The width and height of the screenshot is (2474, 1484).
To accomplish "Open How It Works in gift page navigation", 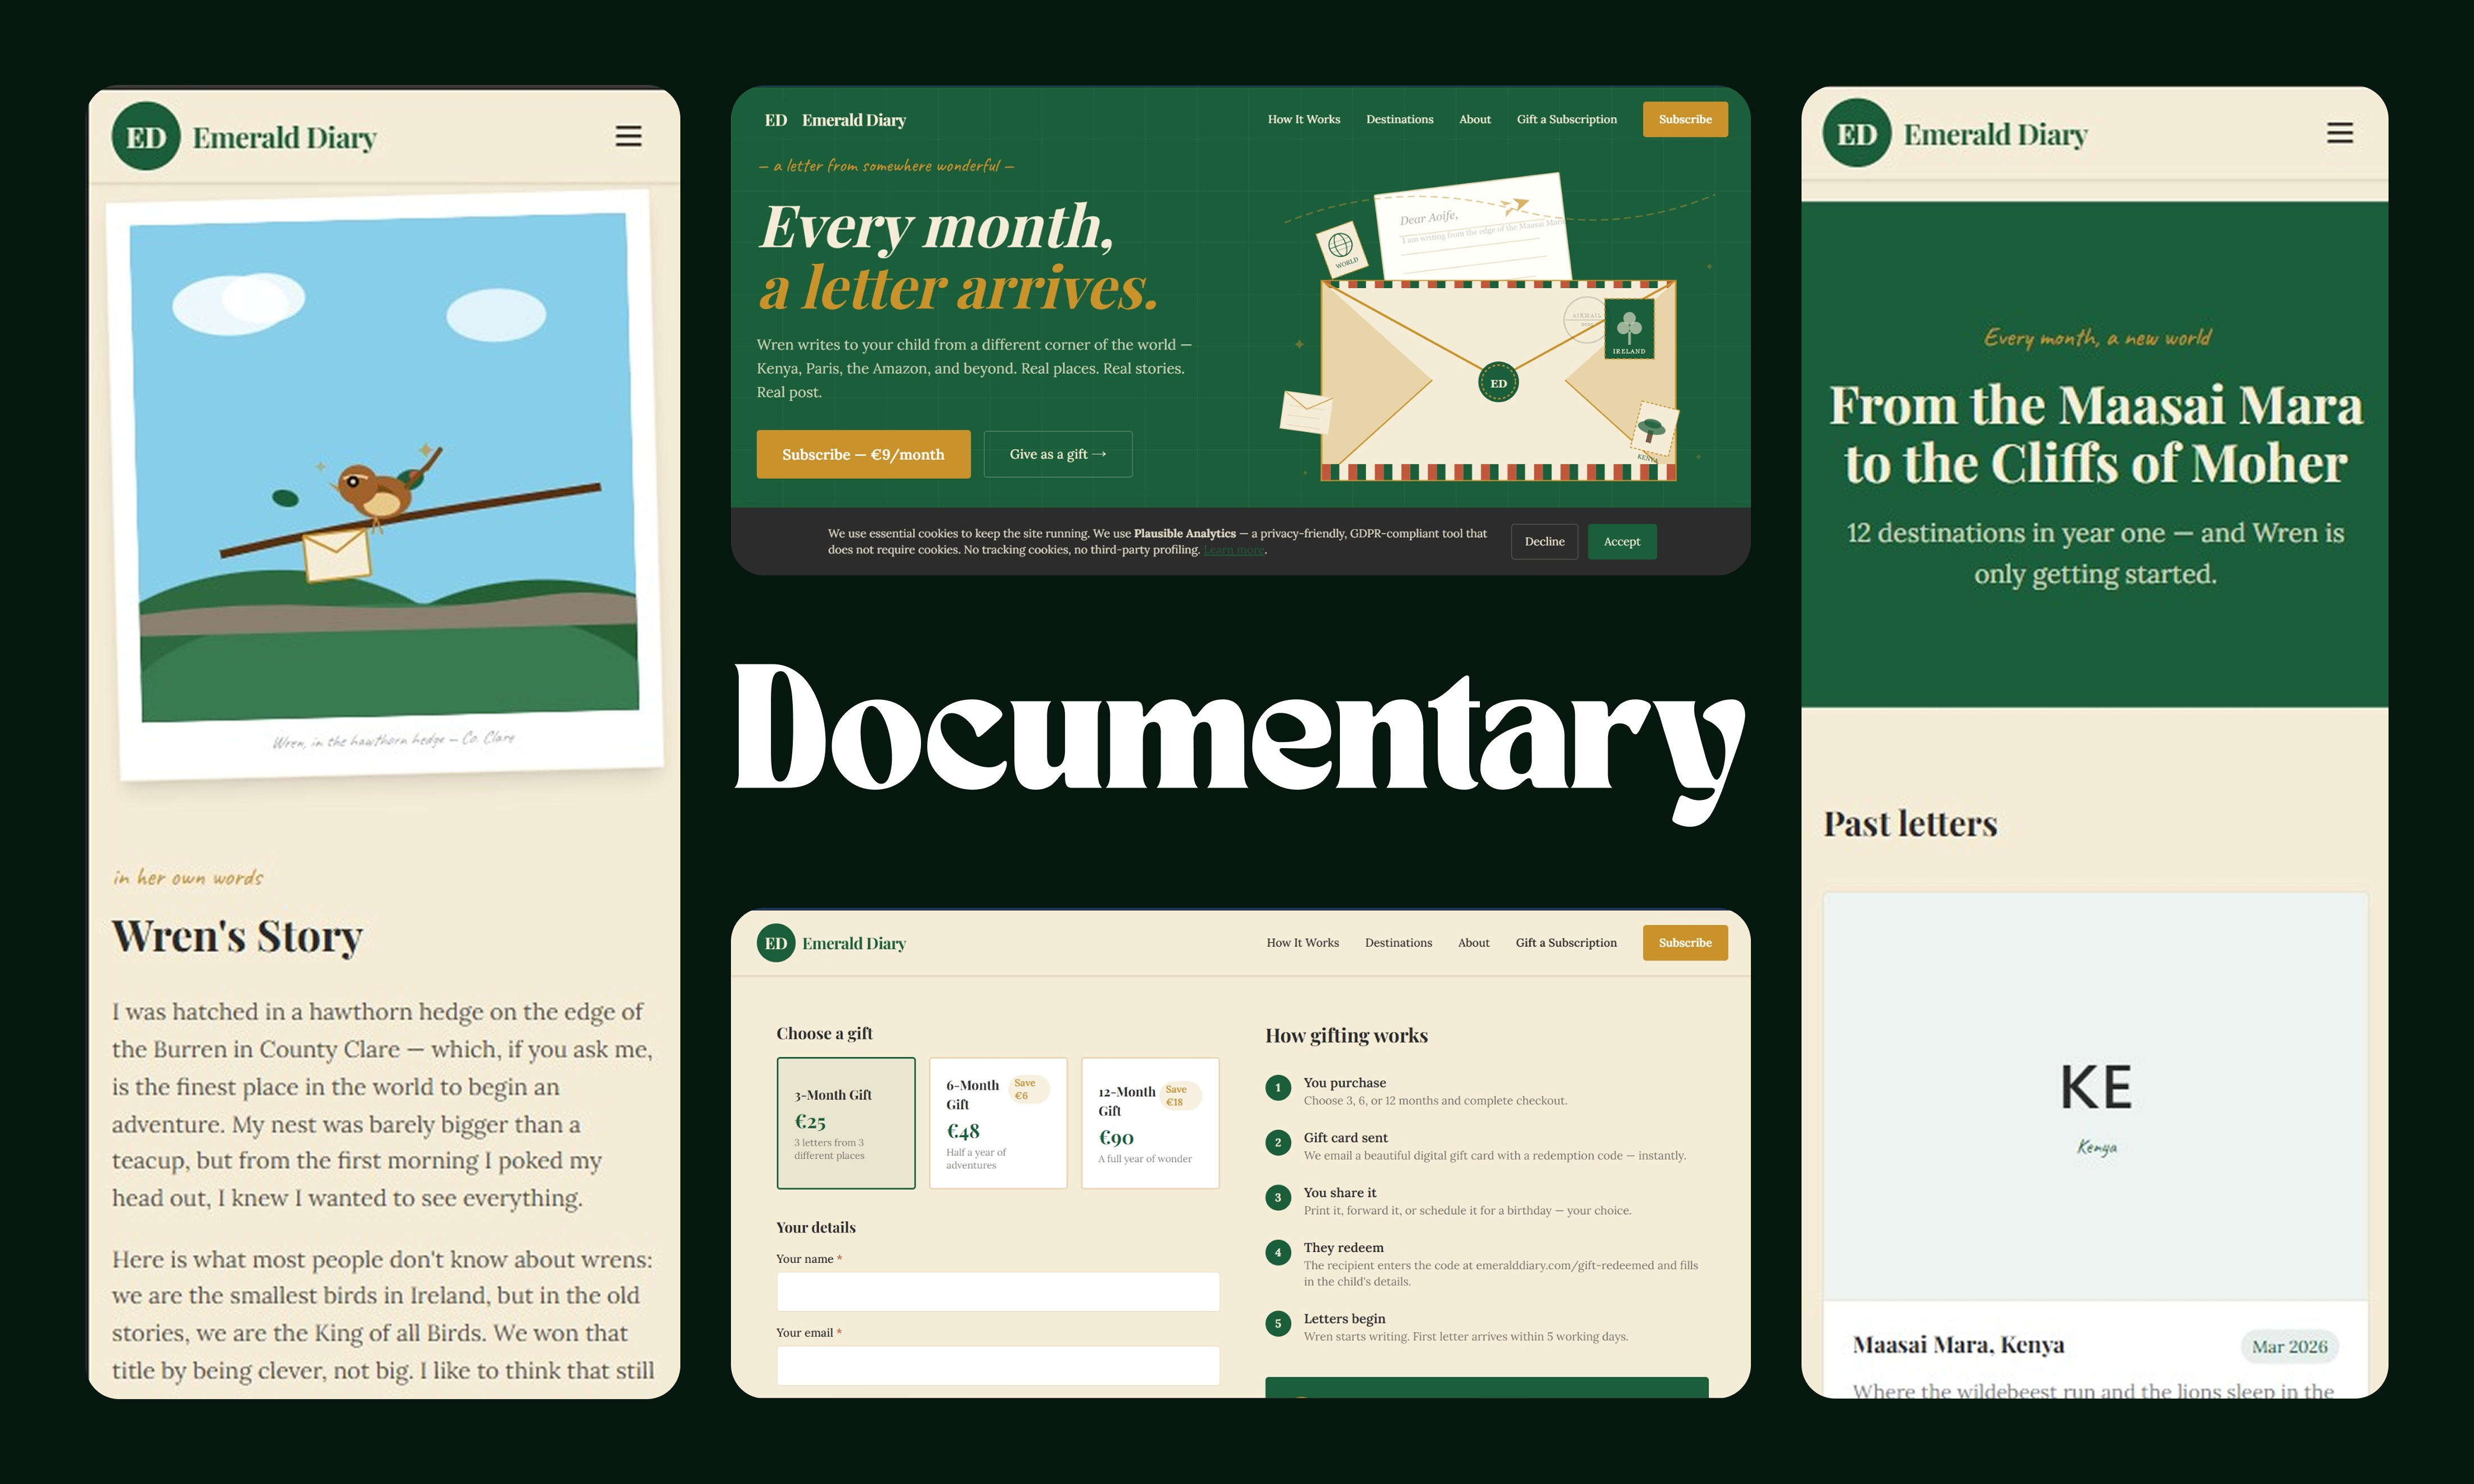I will pyautogui.click(x=1302, y=943).
